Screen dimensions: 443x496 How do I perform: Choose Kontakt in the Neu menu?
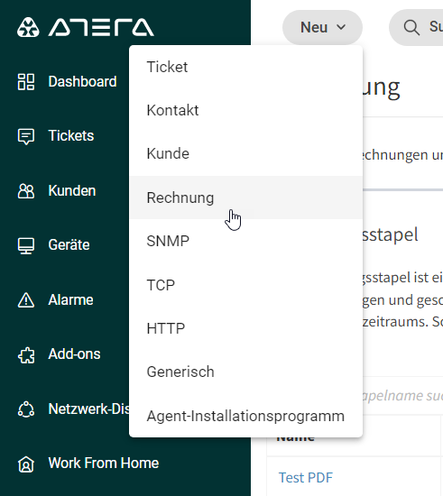(246, 110)
